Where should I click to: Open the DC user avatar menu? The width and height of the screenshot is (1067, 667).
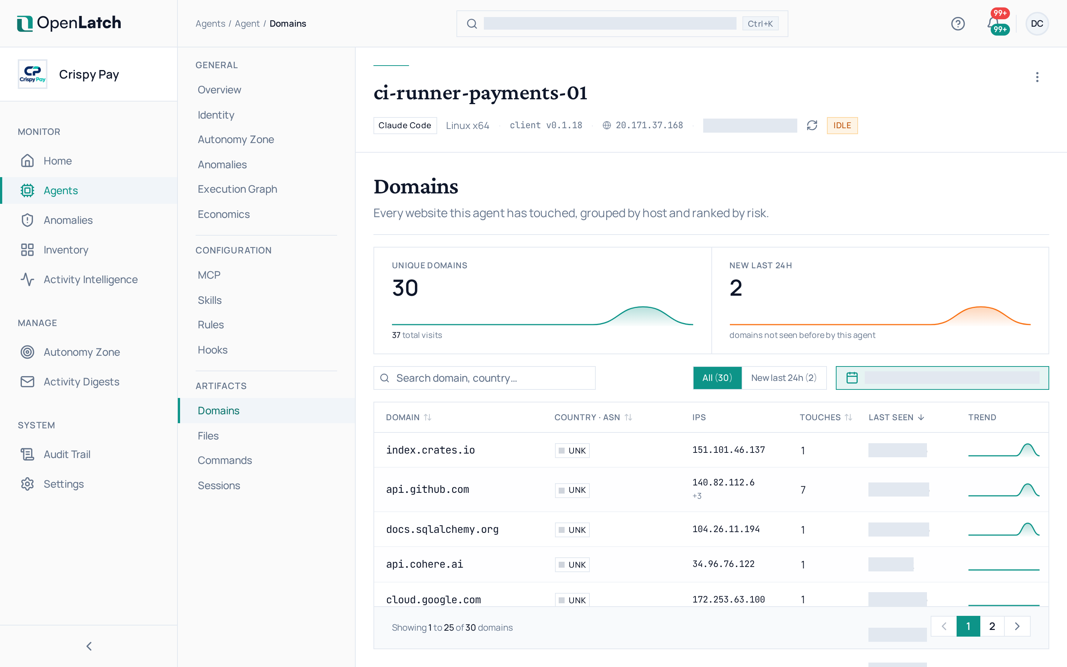coord(1037,24)
